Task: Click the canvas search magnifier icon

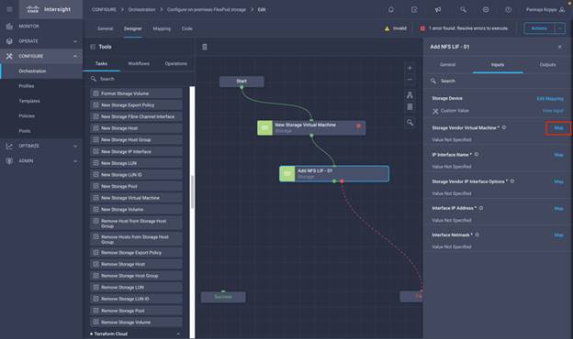Action: point(410,123)
